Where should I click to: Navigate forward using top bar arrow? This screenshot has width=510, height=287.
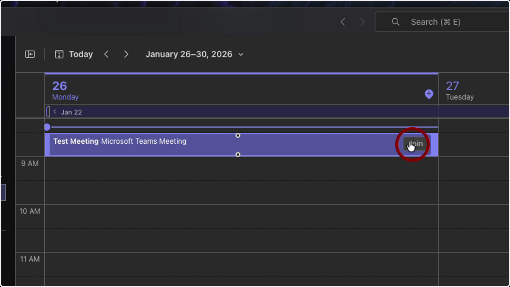point(362,22)
